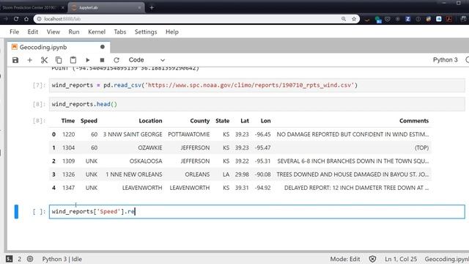Click the active code cell input wind_reports['Speed']

point(257,212)
